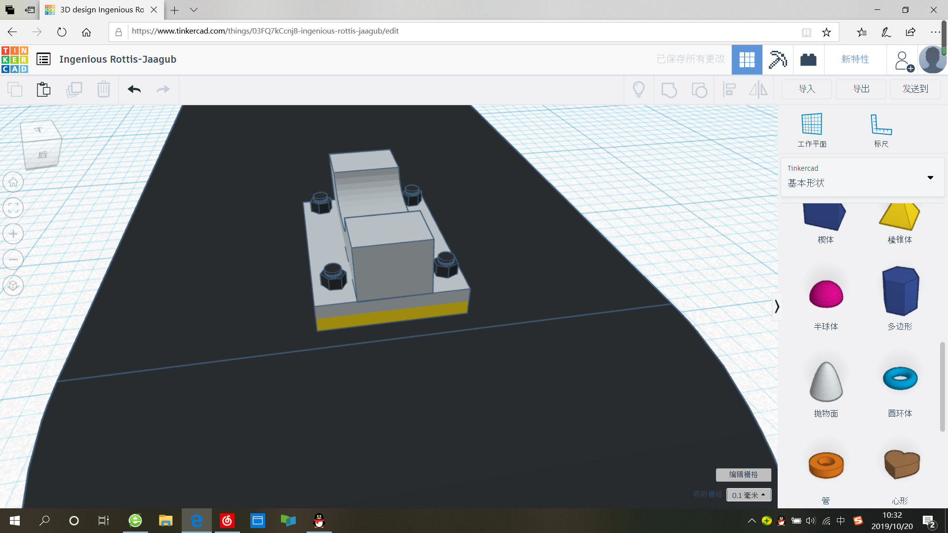Toggle orthographic perspective view icon

point(13,286)
